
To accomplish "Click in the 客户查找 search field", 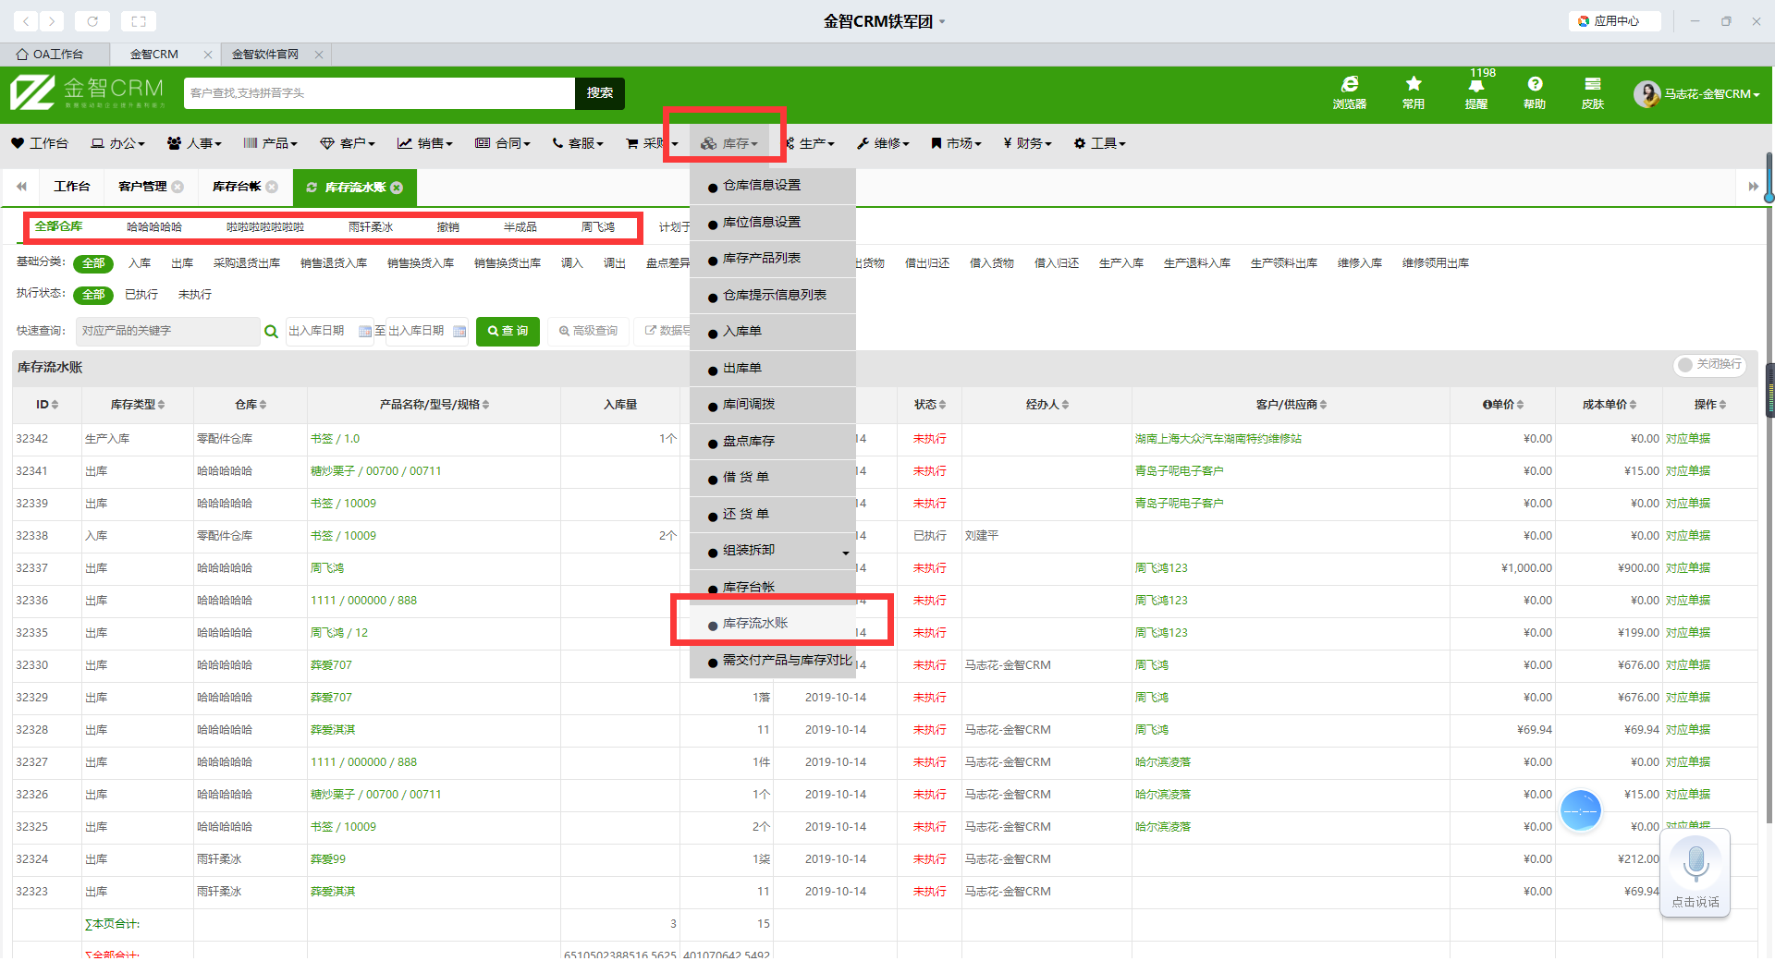I will 379,93.
